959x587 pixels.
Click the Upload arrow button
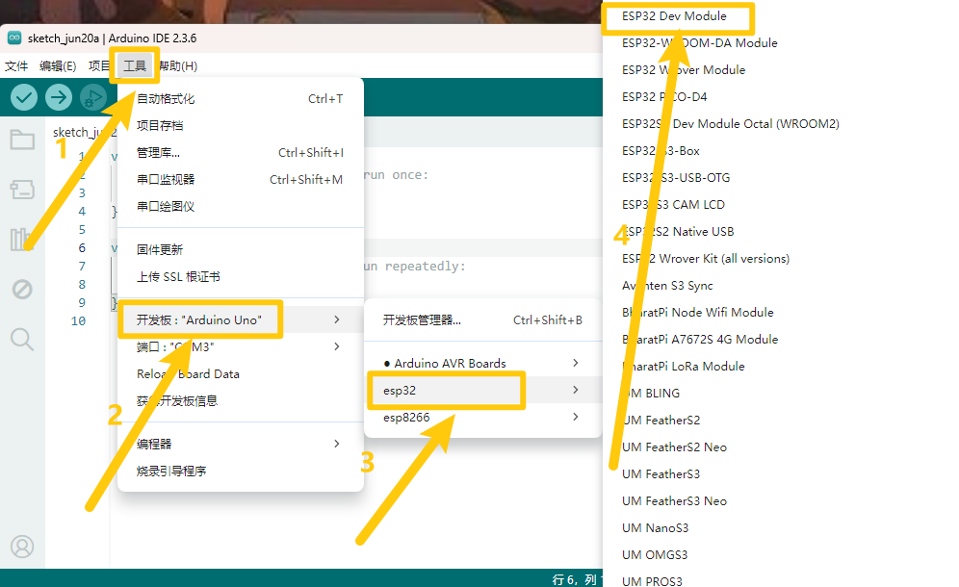coord(59,97)
